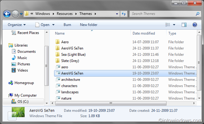Select the Resources breadcrumb segment
204x124 pixels.
(x=64, y=14)
